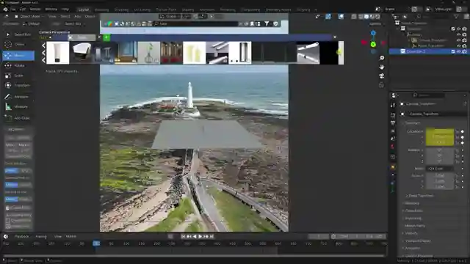
Task: Click the Location X value field
Action: click(x=440, y=131)
